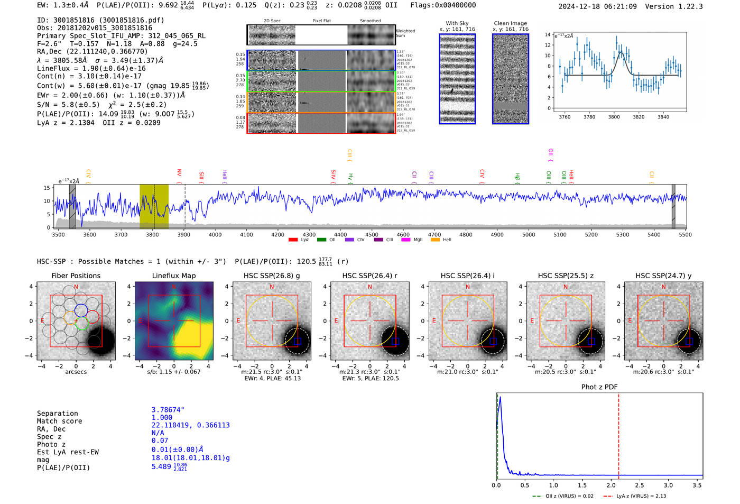Screen dimensions: 740x504
Task: Click the Clean Image panel
Action: (x=510, y=79)
